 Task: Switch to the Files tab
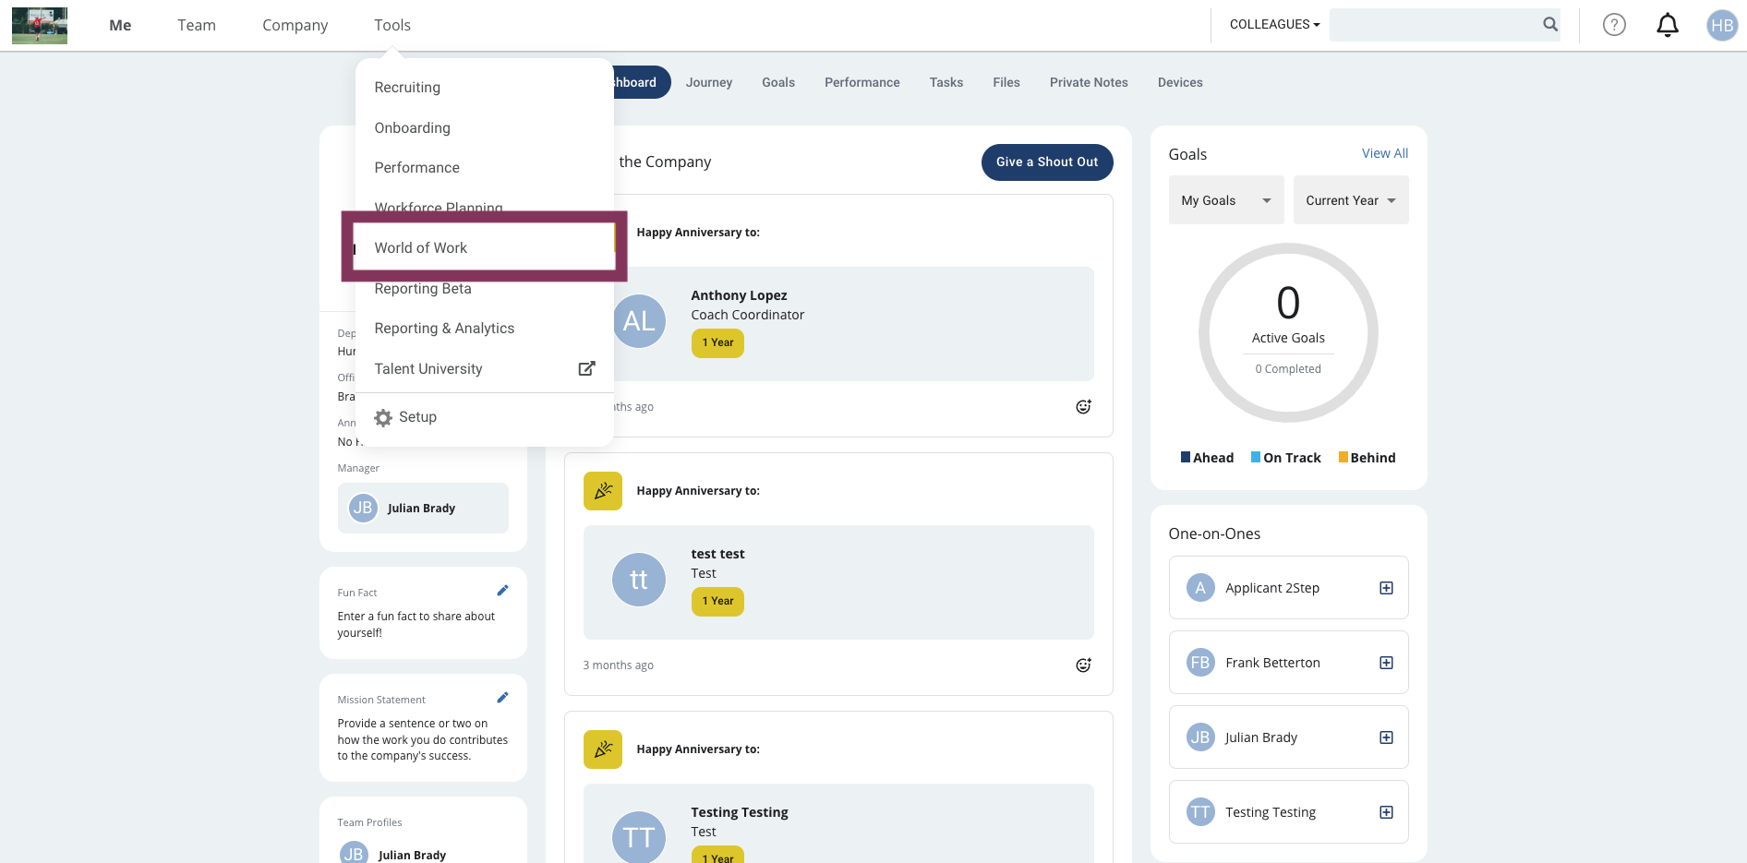(x=1006, y=82)
